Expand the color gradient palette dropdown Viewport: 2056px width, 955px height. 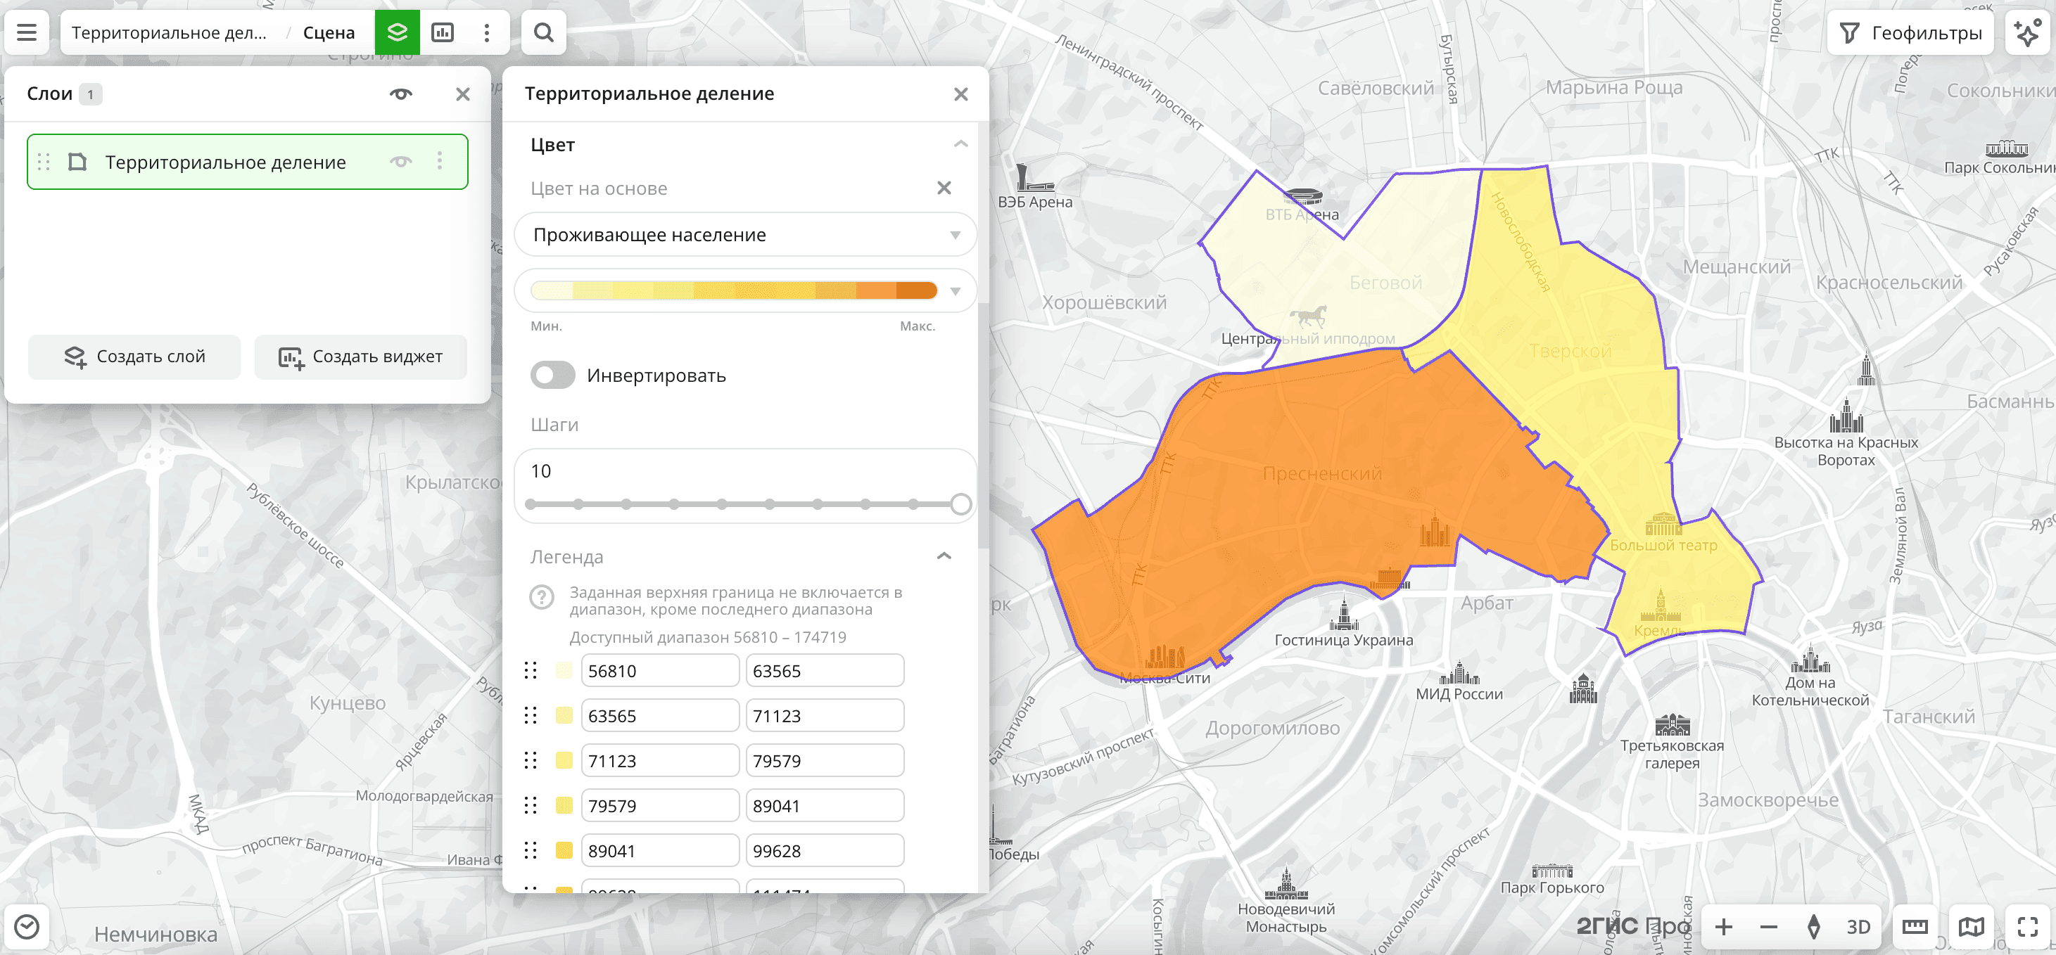(956, 290)
